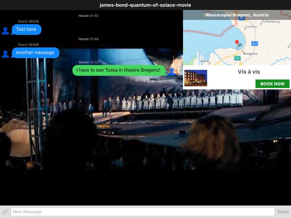Click the Vis à vis hotel name
Viewport: 291px width, 218px height.
coord(249,72)
